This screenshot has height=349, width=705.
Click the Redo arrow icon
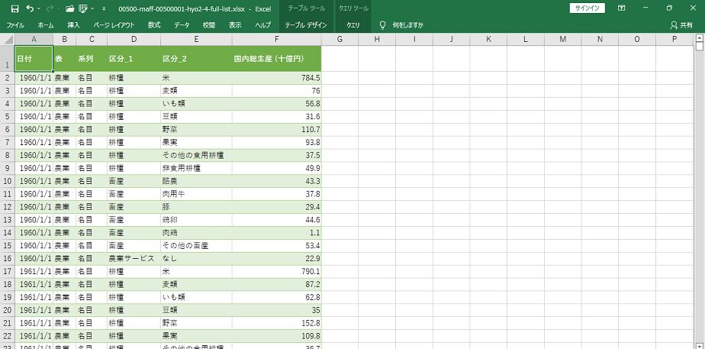click(x=51, y=8)
